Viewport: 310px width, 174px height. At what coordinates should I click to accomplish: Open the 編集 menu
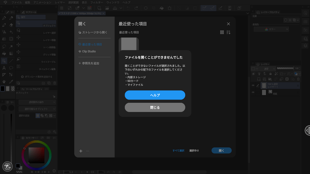pyautogui.click(x=27, y=2)
